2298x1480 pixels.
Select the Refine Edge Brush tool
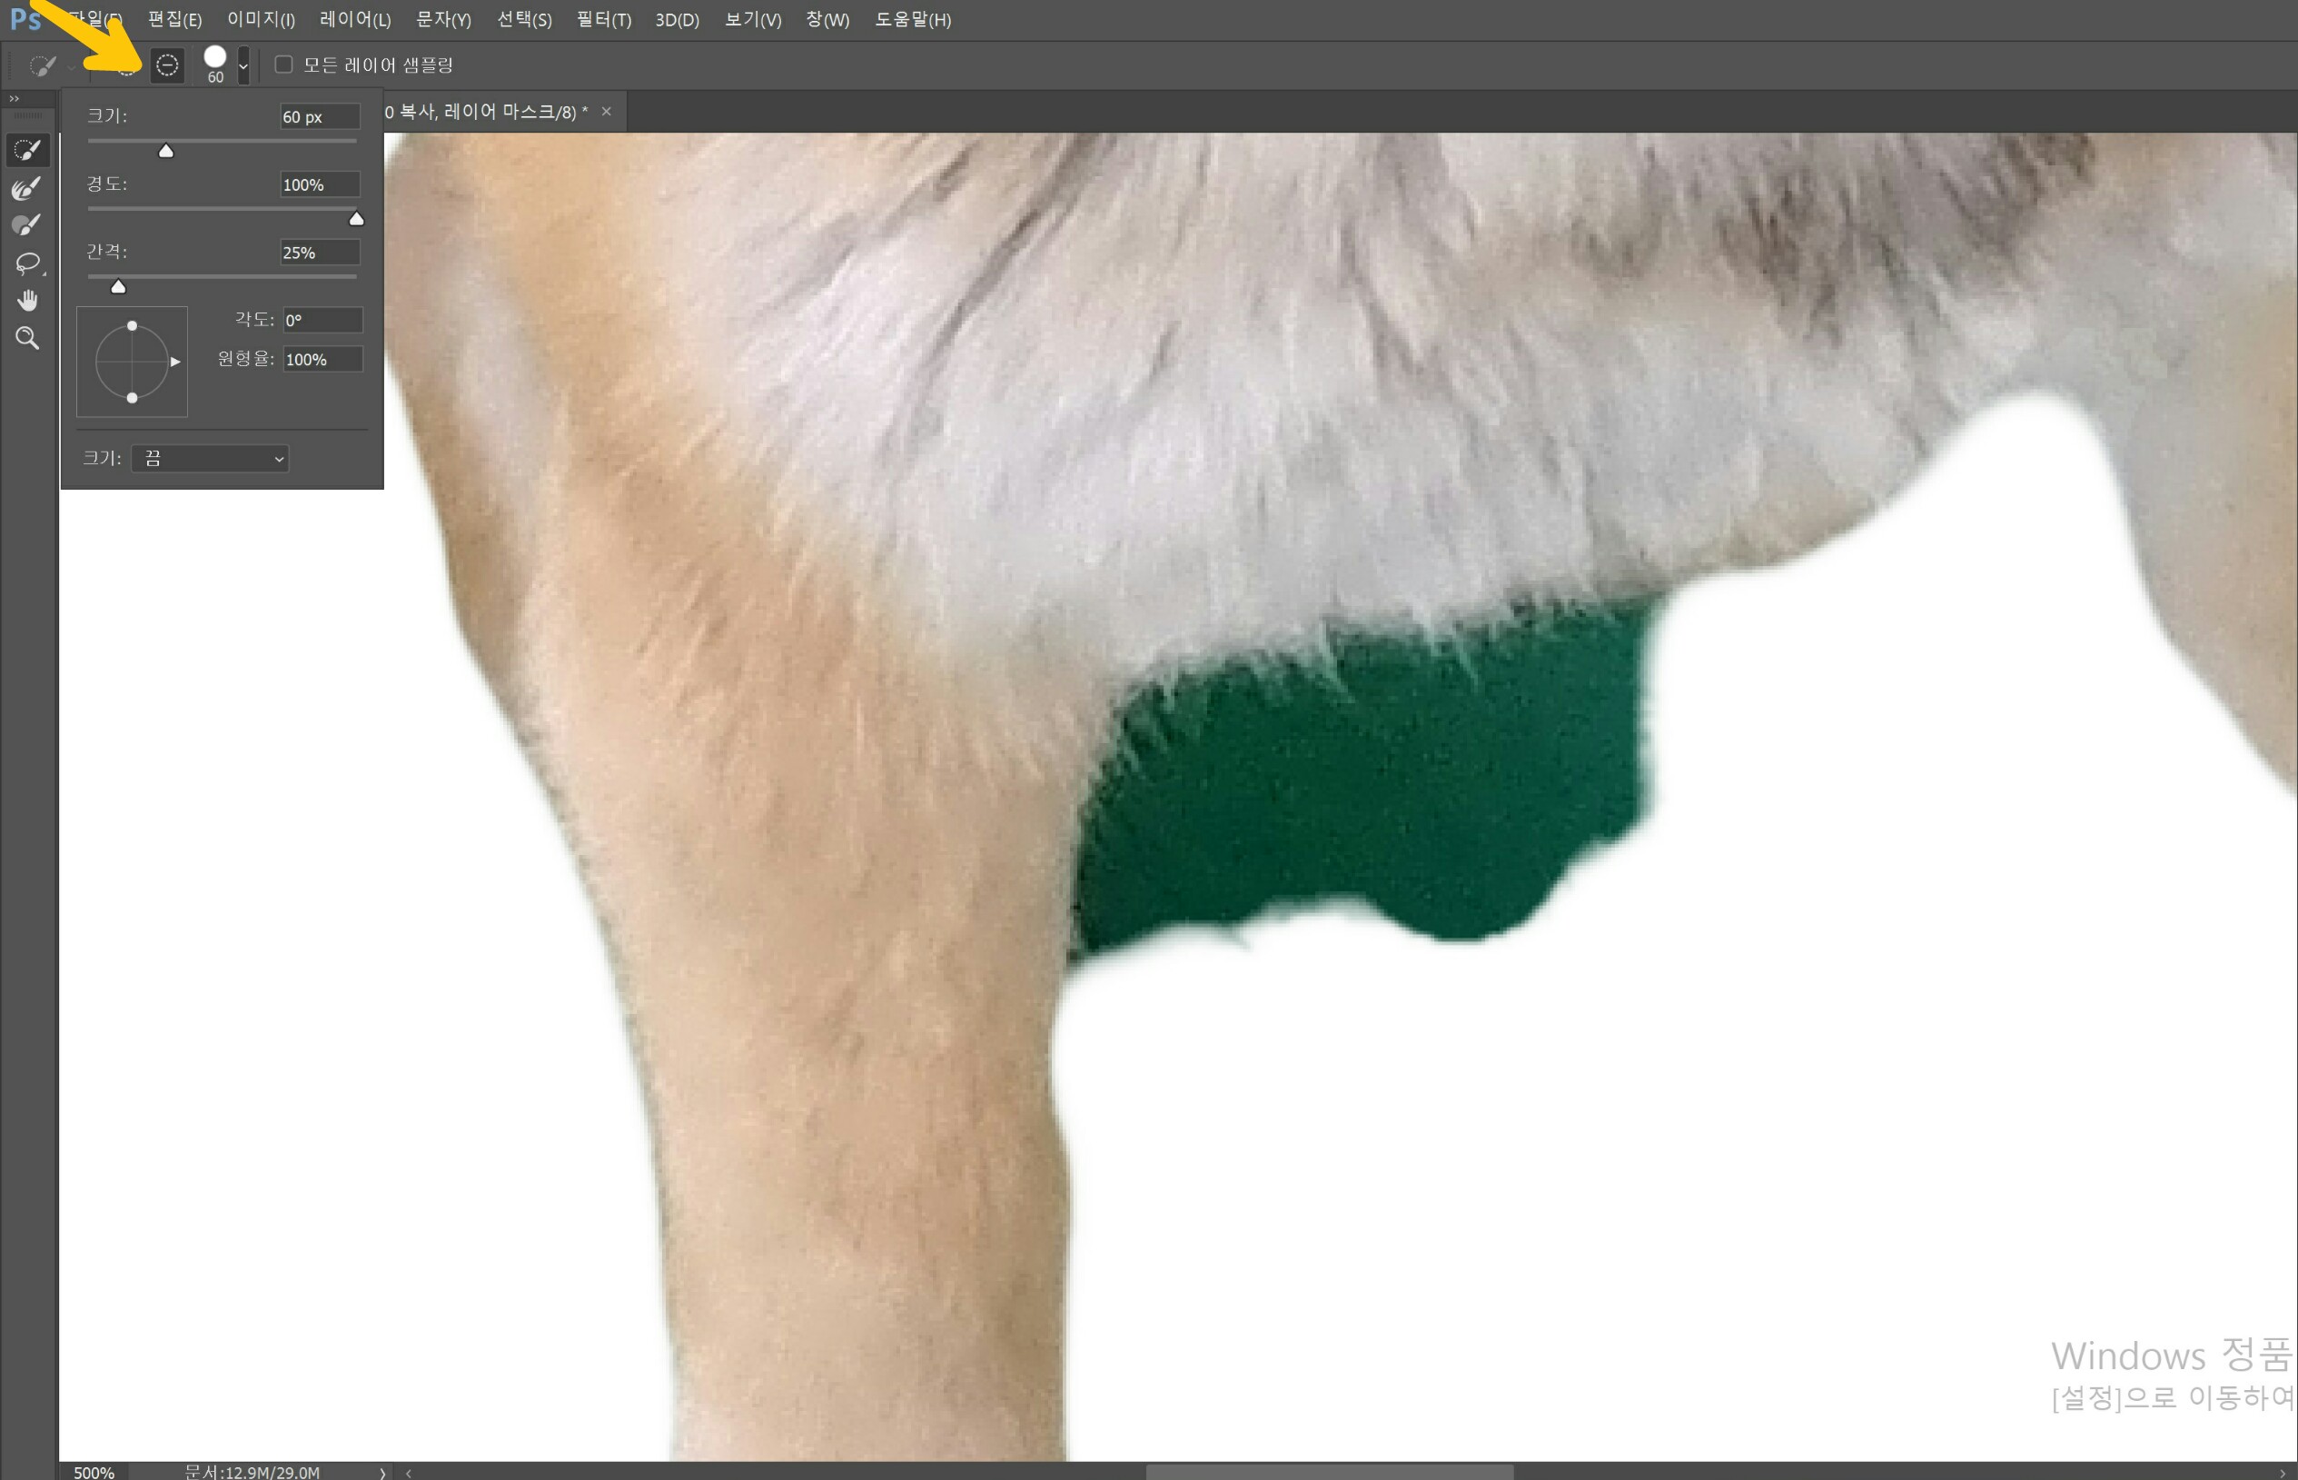(27, 188)
